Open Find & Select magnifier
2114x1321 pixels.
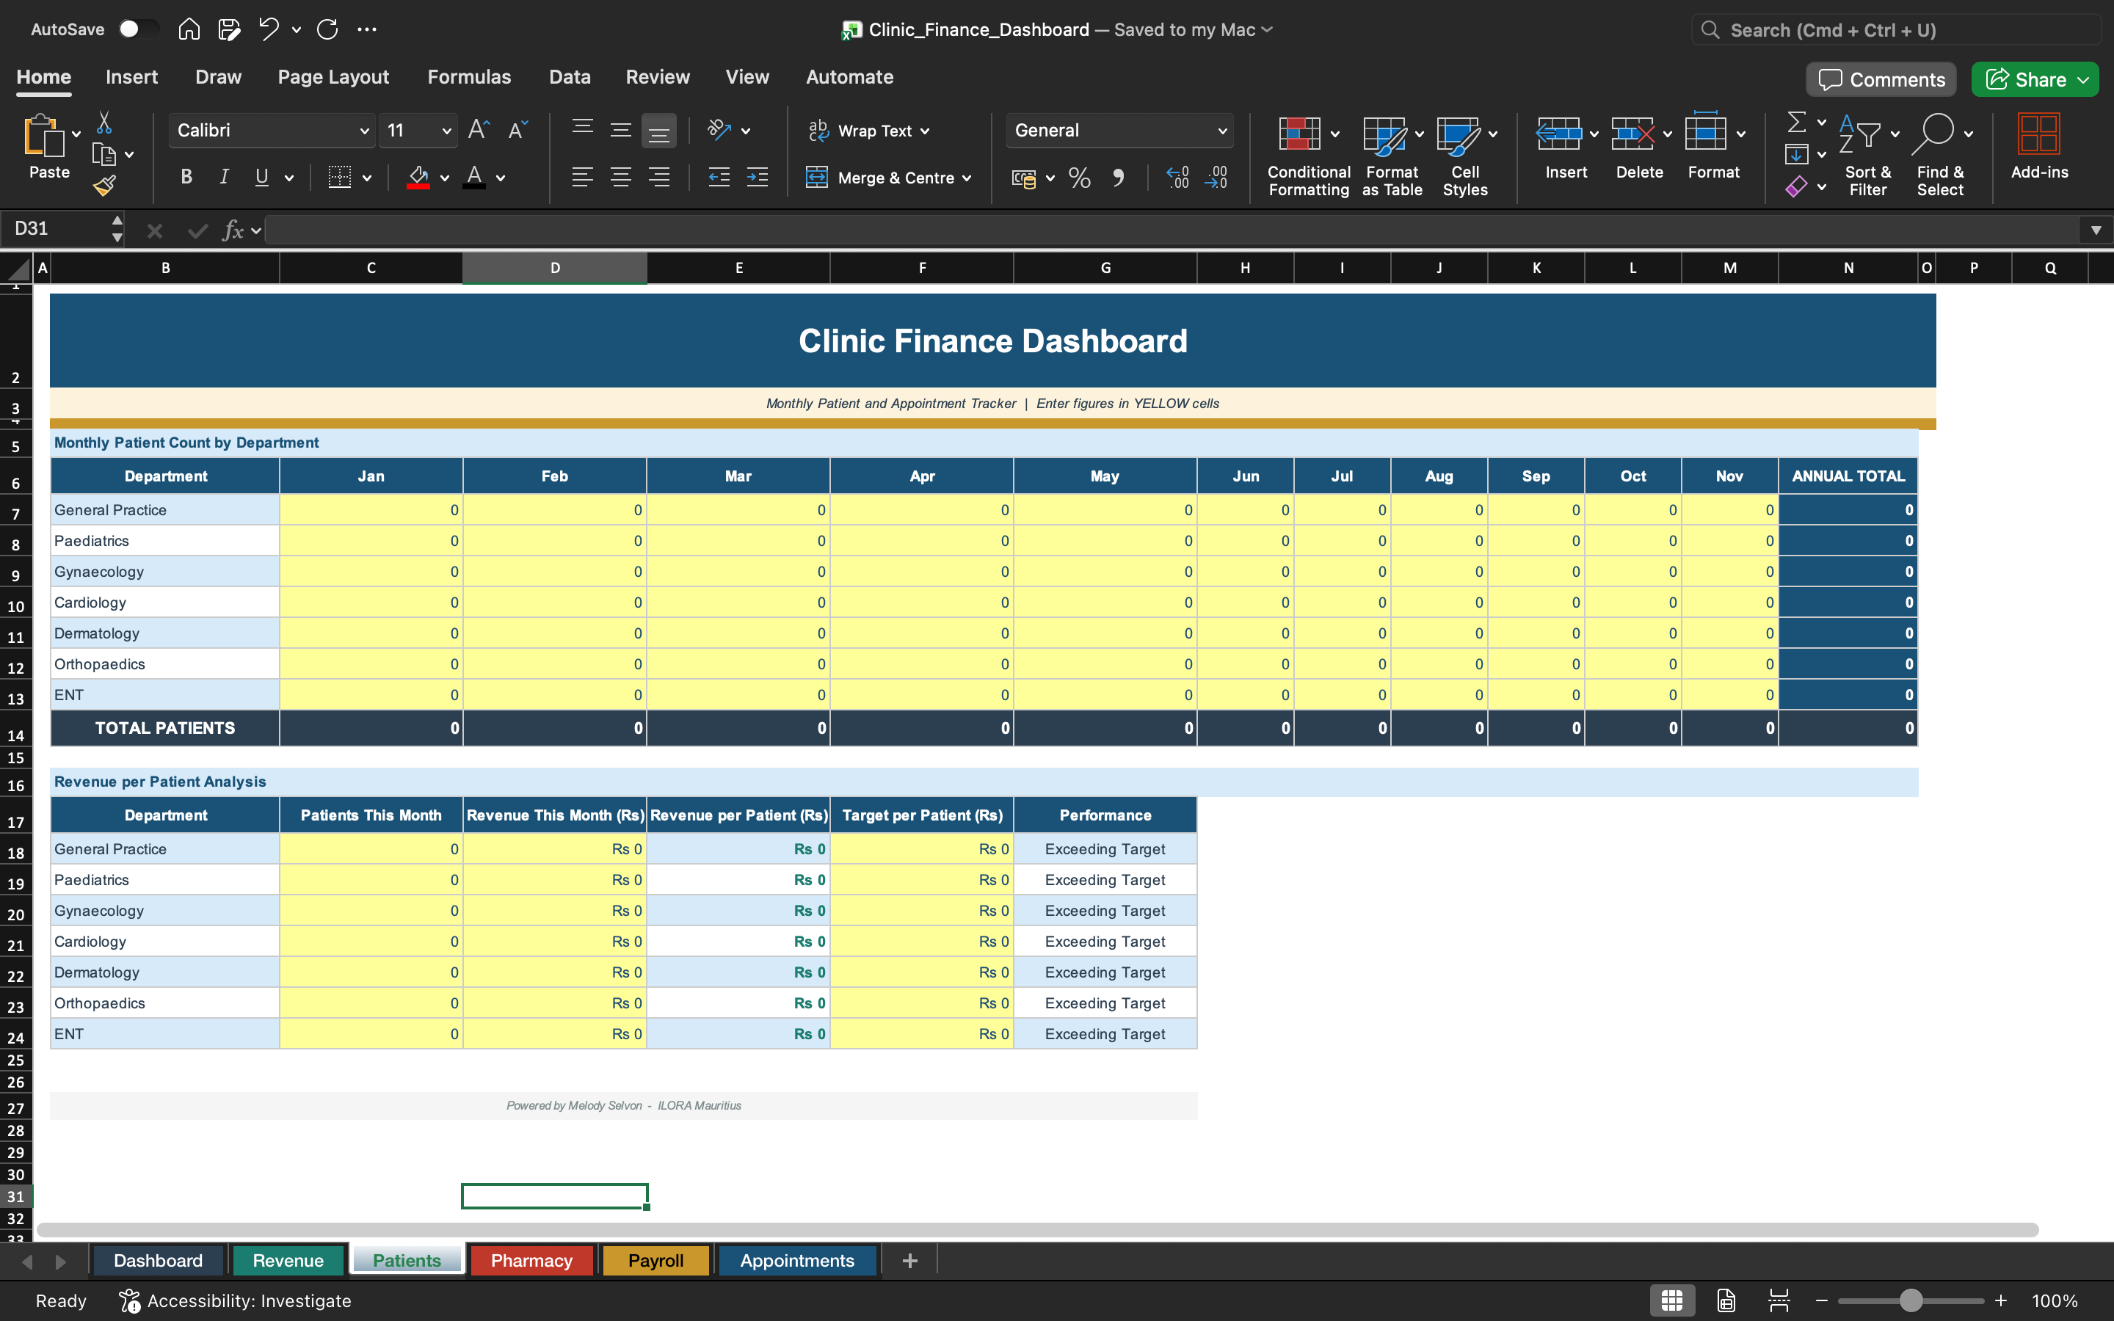pyautogui.click(x=1932, y=134)
